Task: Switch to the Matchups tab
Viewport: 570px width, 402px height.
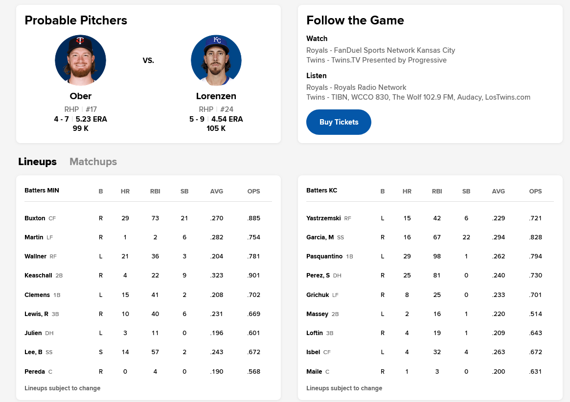Action: [93, 162]
